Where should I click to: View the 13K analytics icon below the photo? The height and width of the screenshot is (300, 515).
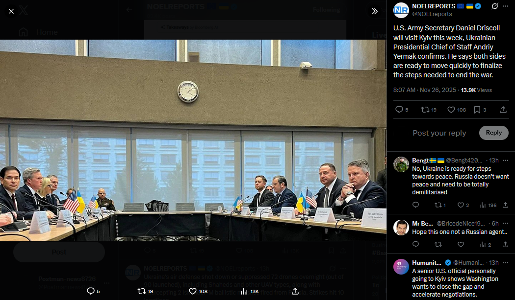250,291
